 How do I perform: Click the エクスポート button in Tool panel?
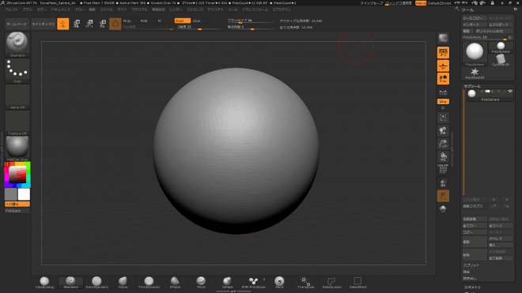(x=501, y=24)
